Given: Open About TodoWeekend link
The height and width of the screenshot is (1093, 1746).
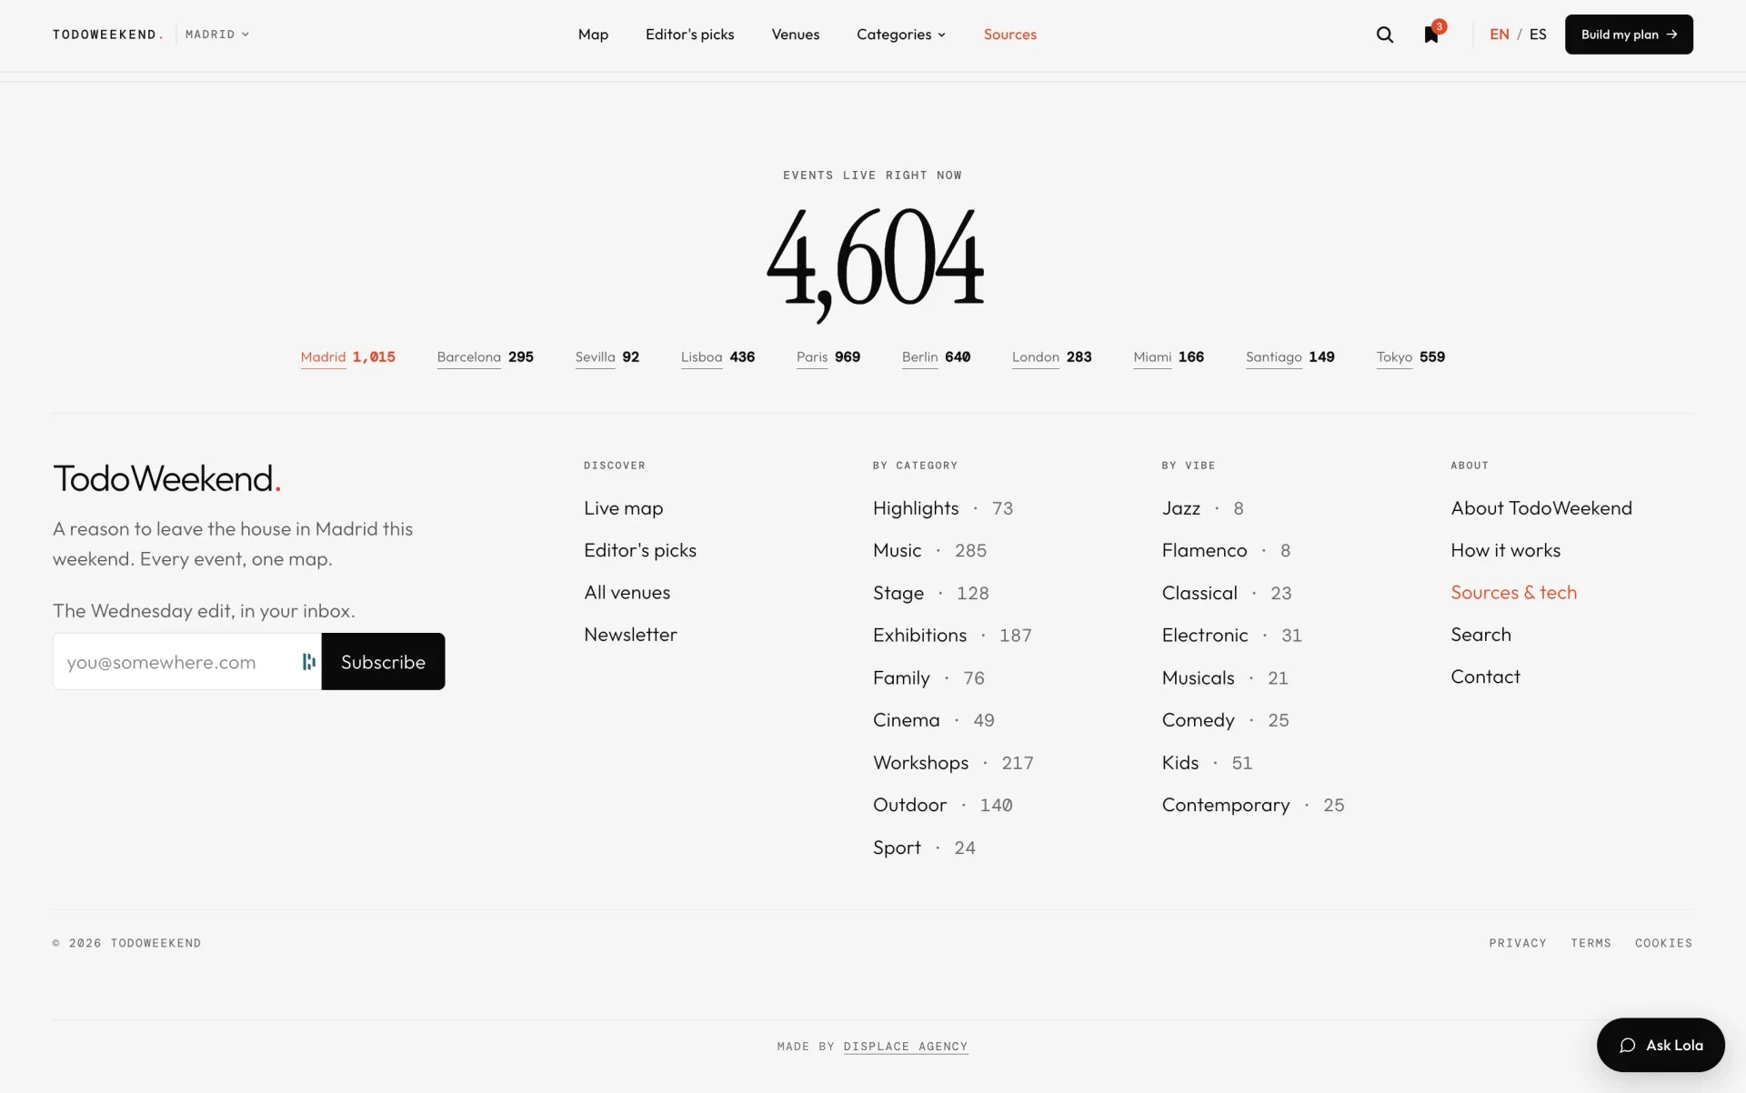Looking at the screenshot, I should click(x=1541, y=508).
